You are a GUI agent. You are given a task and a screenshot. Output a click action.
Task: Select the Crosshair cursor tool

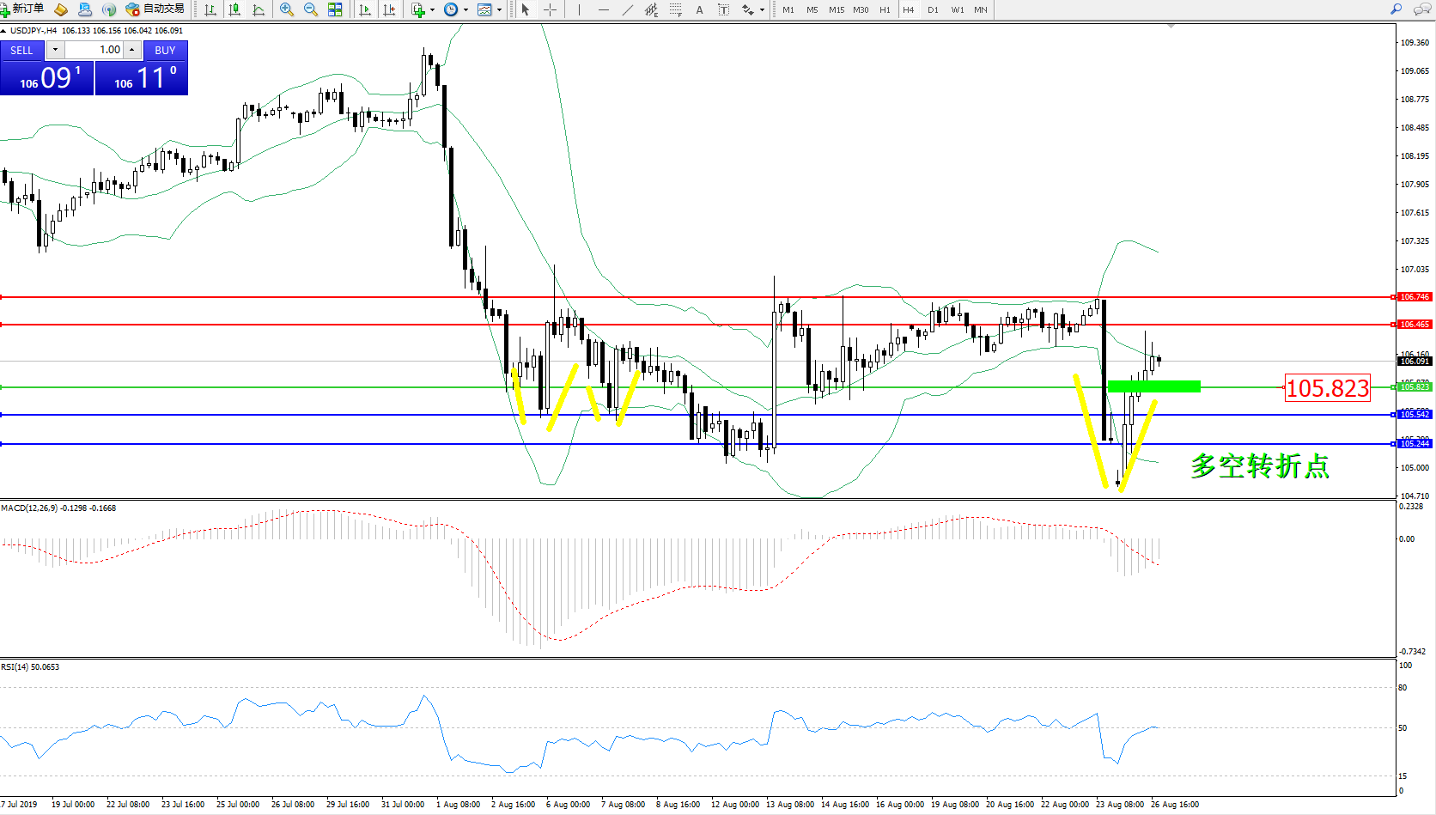click(550, 9)
